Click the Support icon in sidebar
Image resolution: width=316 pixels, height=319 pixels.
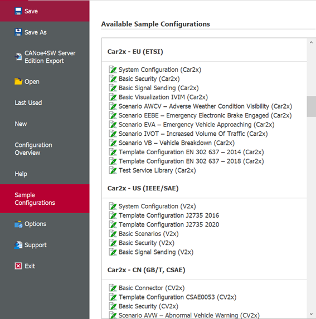coord(18,245)
